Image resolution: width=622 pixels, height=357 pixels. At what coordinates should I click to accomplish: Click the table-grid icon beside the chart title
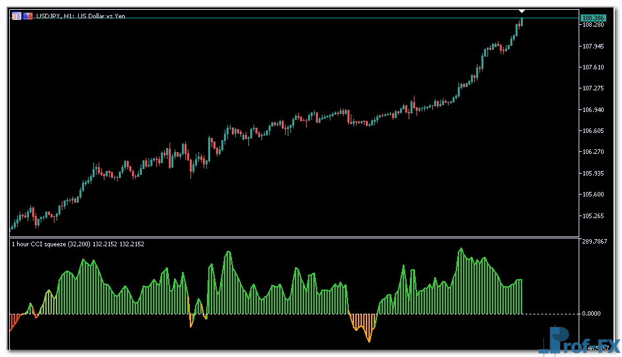[x=16, y=16]
